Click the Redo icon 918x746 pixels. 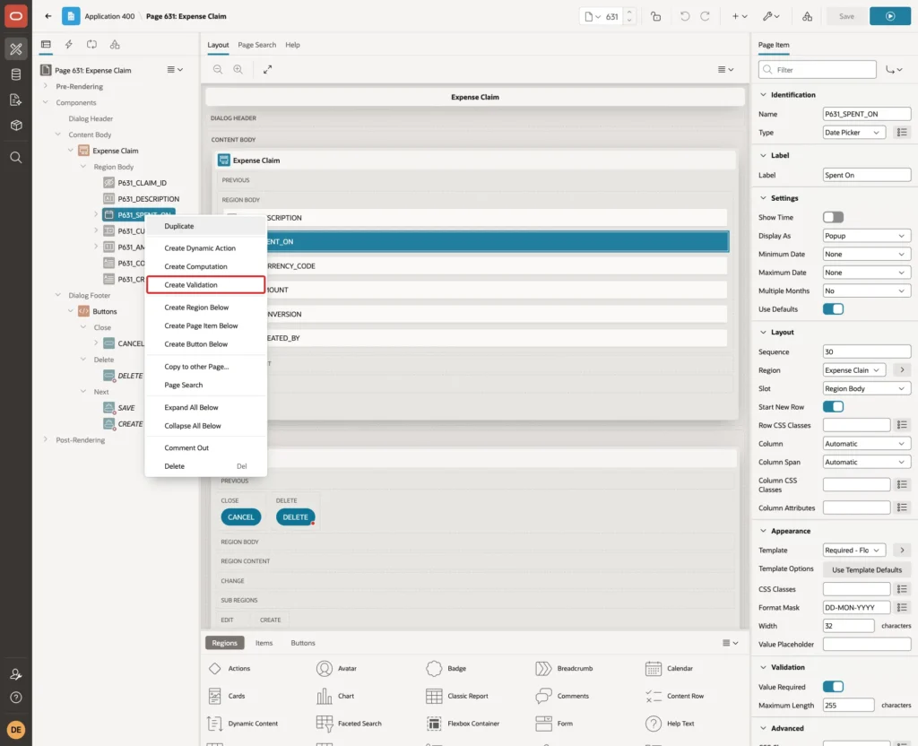click(705, 16)
